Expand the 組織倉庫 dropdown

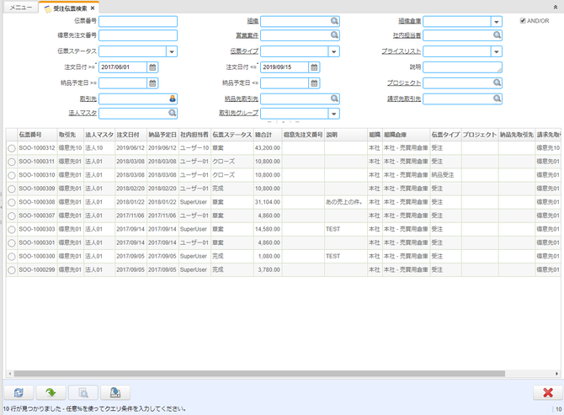[497, 22]
